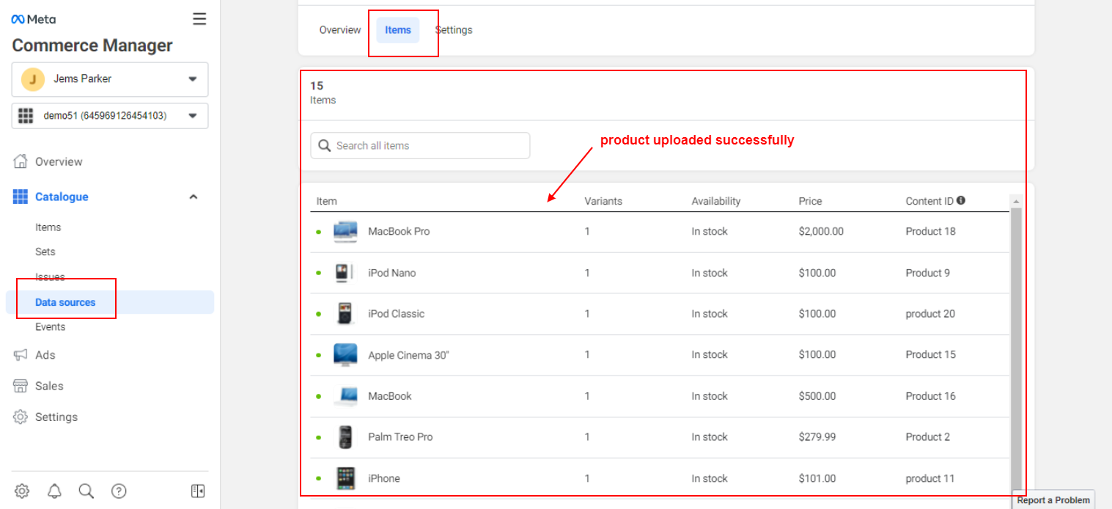Open Events in the sidebar
Screen dimensions: 1112x509
click(51, 327)
